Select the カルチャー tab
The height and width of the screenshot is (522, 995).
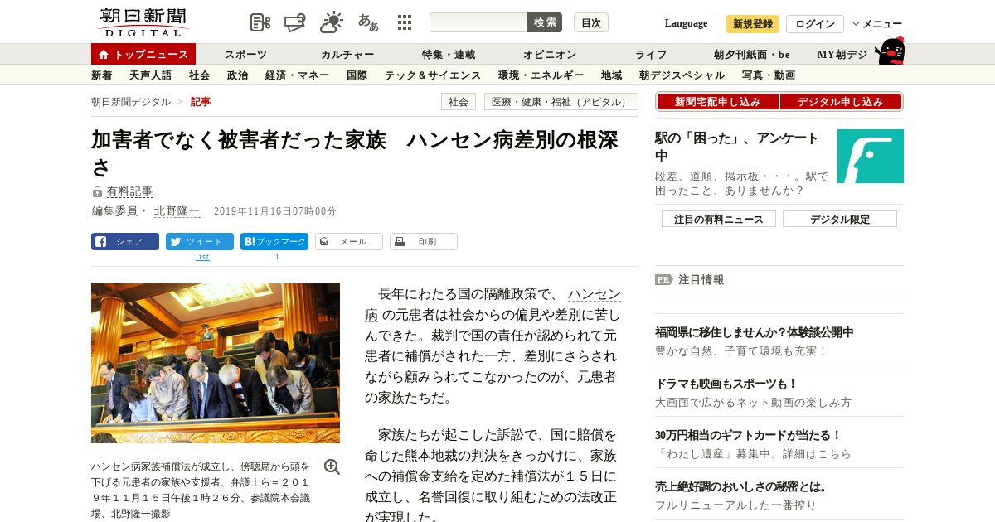(x=347, y=55)
